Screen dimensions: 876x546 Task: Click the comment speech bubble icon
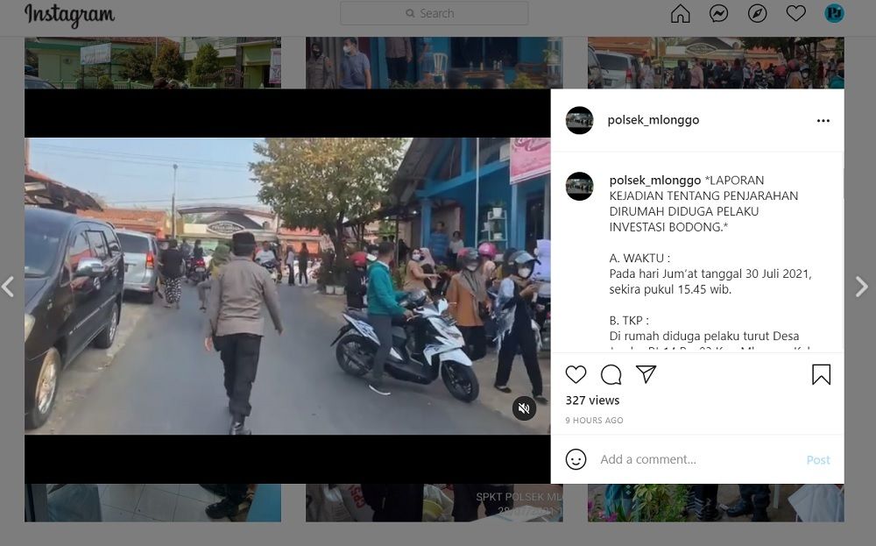[611, 374]
